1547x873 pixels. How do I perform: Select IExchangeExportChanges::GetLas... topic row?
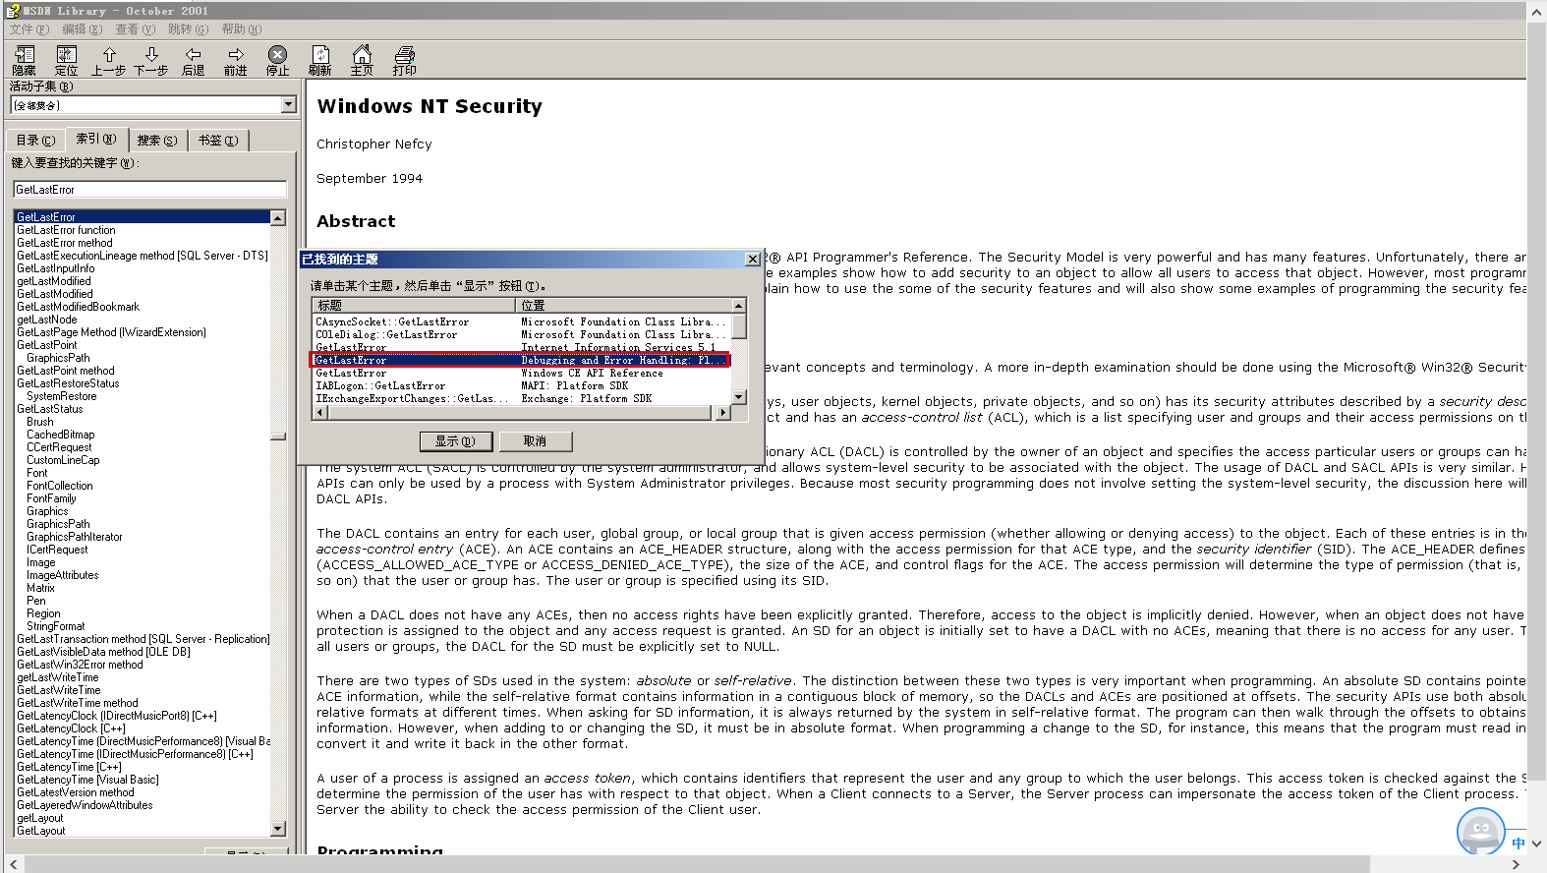point(522,399)
